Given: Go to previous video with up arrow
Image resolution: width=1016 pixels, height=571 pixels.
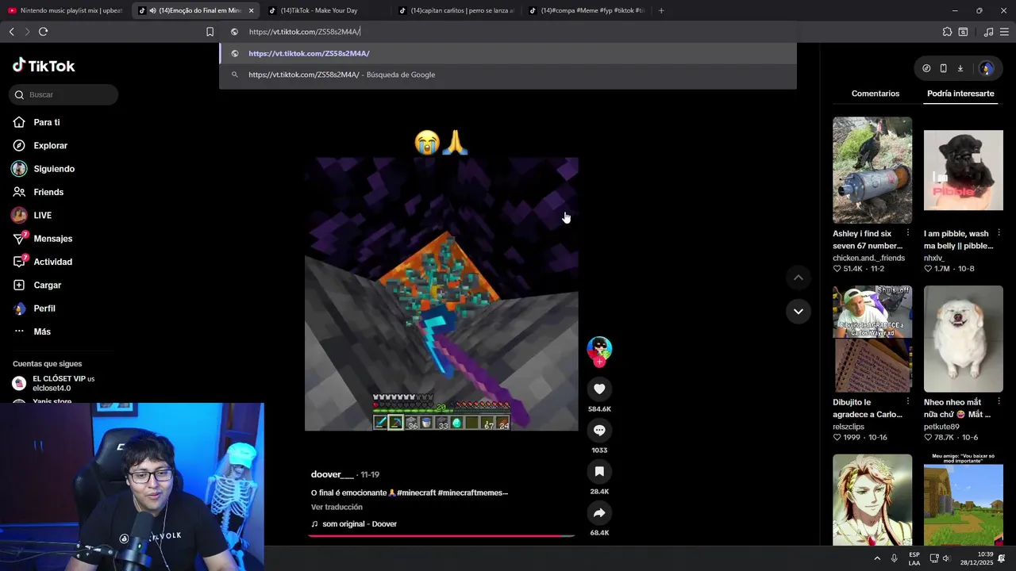Looking at the screenshot, I should pos(798,278).
